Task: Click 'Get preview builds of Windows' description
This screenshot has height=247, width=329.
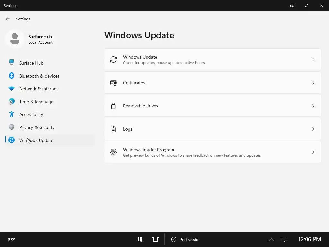Action: coord(192,155)
